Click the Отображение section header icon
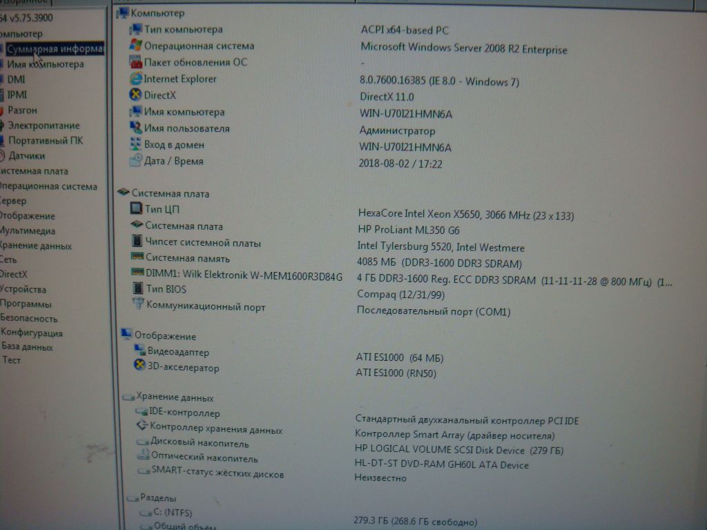 pyautogui.click(x=127, y=335)
